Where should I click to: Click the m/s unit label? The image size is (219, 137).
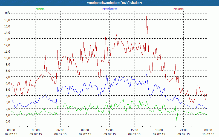pyautogui.click(x=8, y=13)
